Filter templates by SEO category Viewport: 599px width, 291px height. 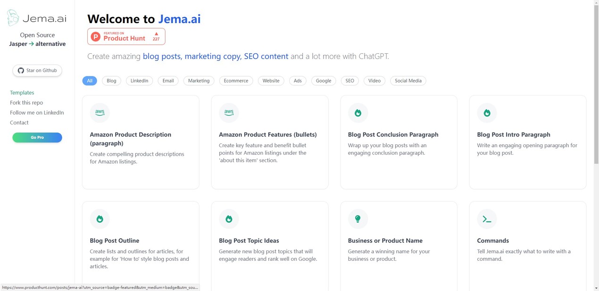[x=349, y=81]
